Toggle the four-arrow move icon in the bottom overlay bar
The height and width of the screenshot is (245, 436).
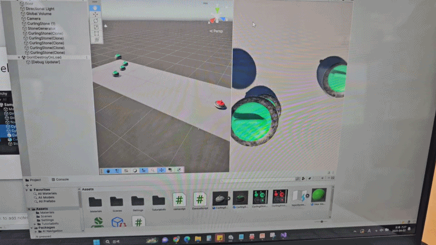coord(161,170)
